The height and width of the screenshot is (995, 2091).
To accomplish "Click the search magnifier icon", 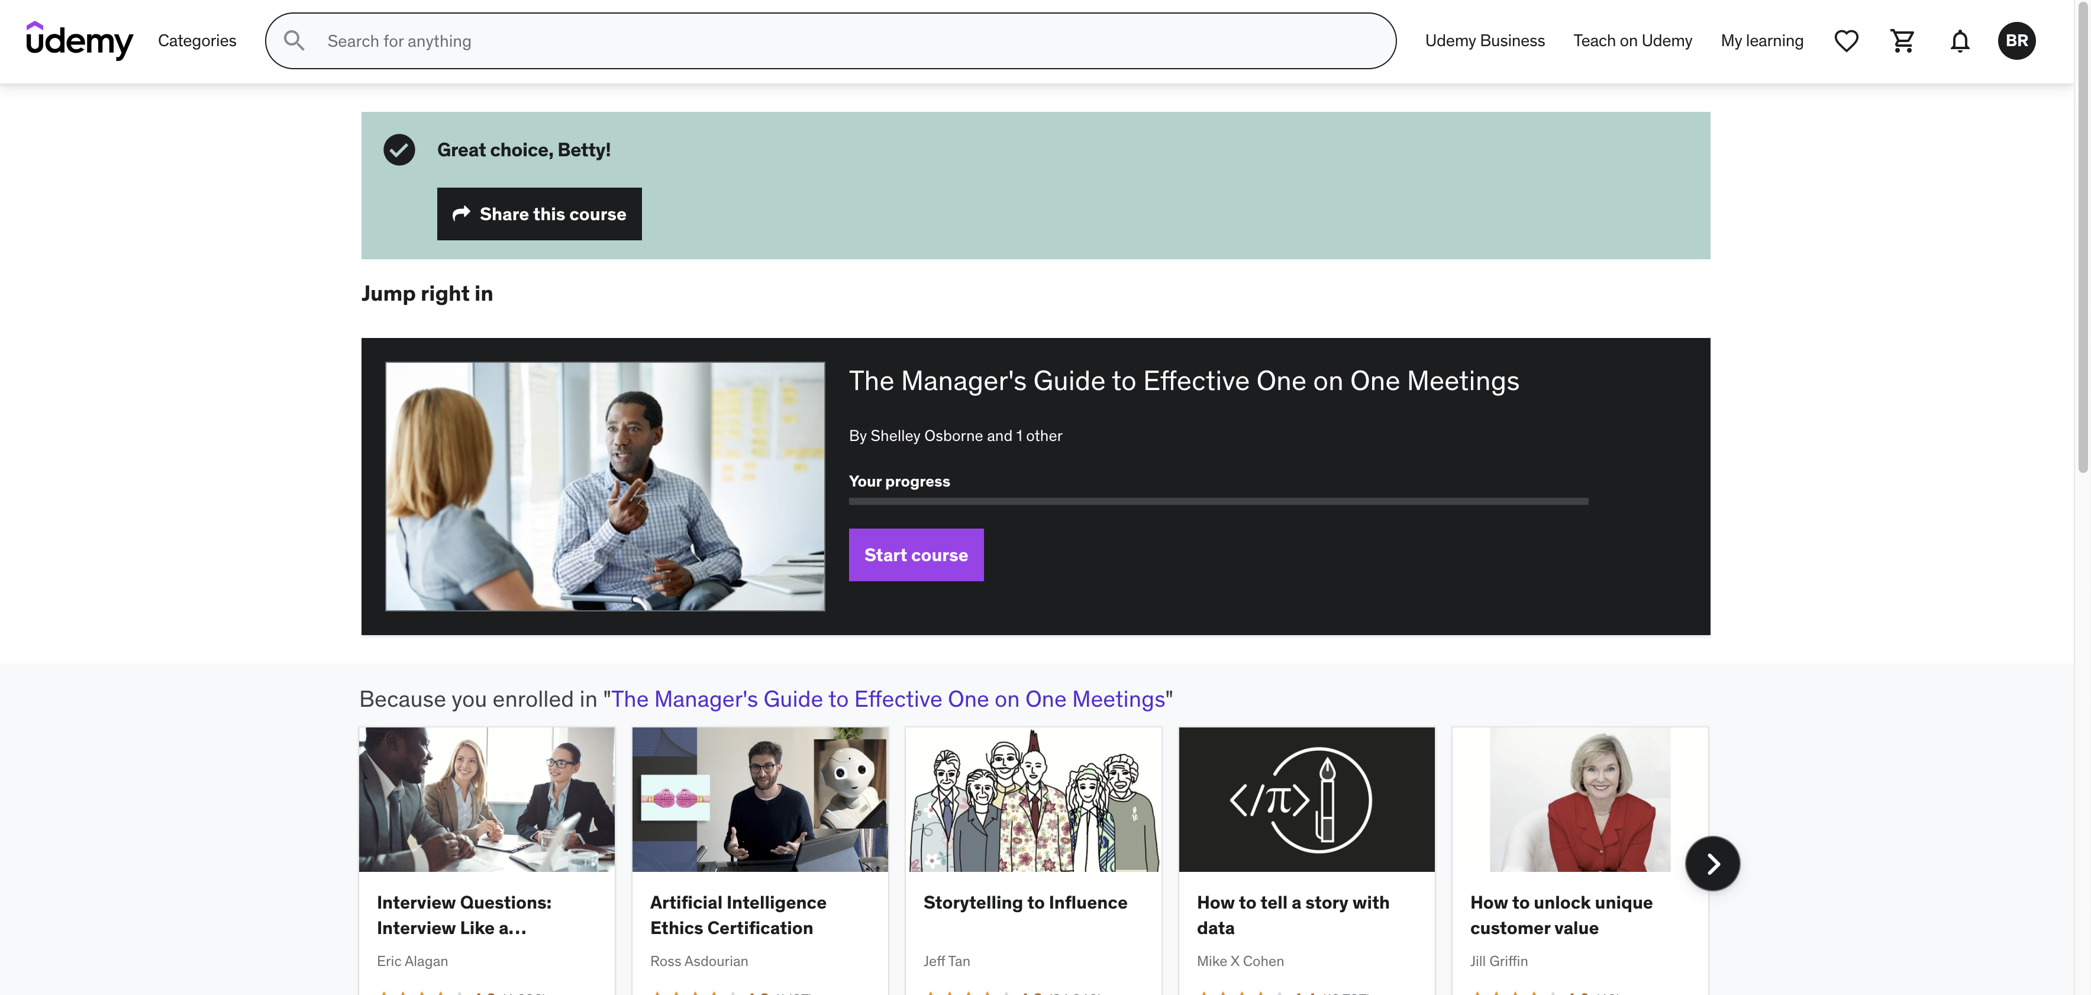I will click(294, 41).
